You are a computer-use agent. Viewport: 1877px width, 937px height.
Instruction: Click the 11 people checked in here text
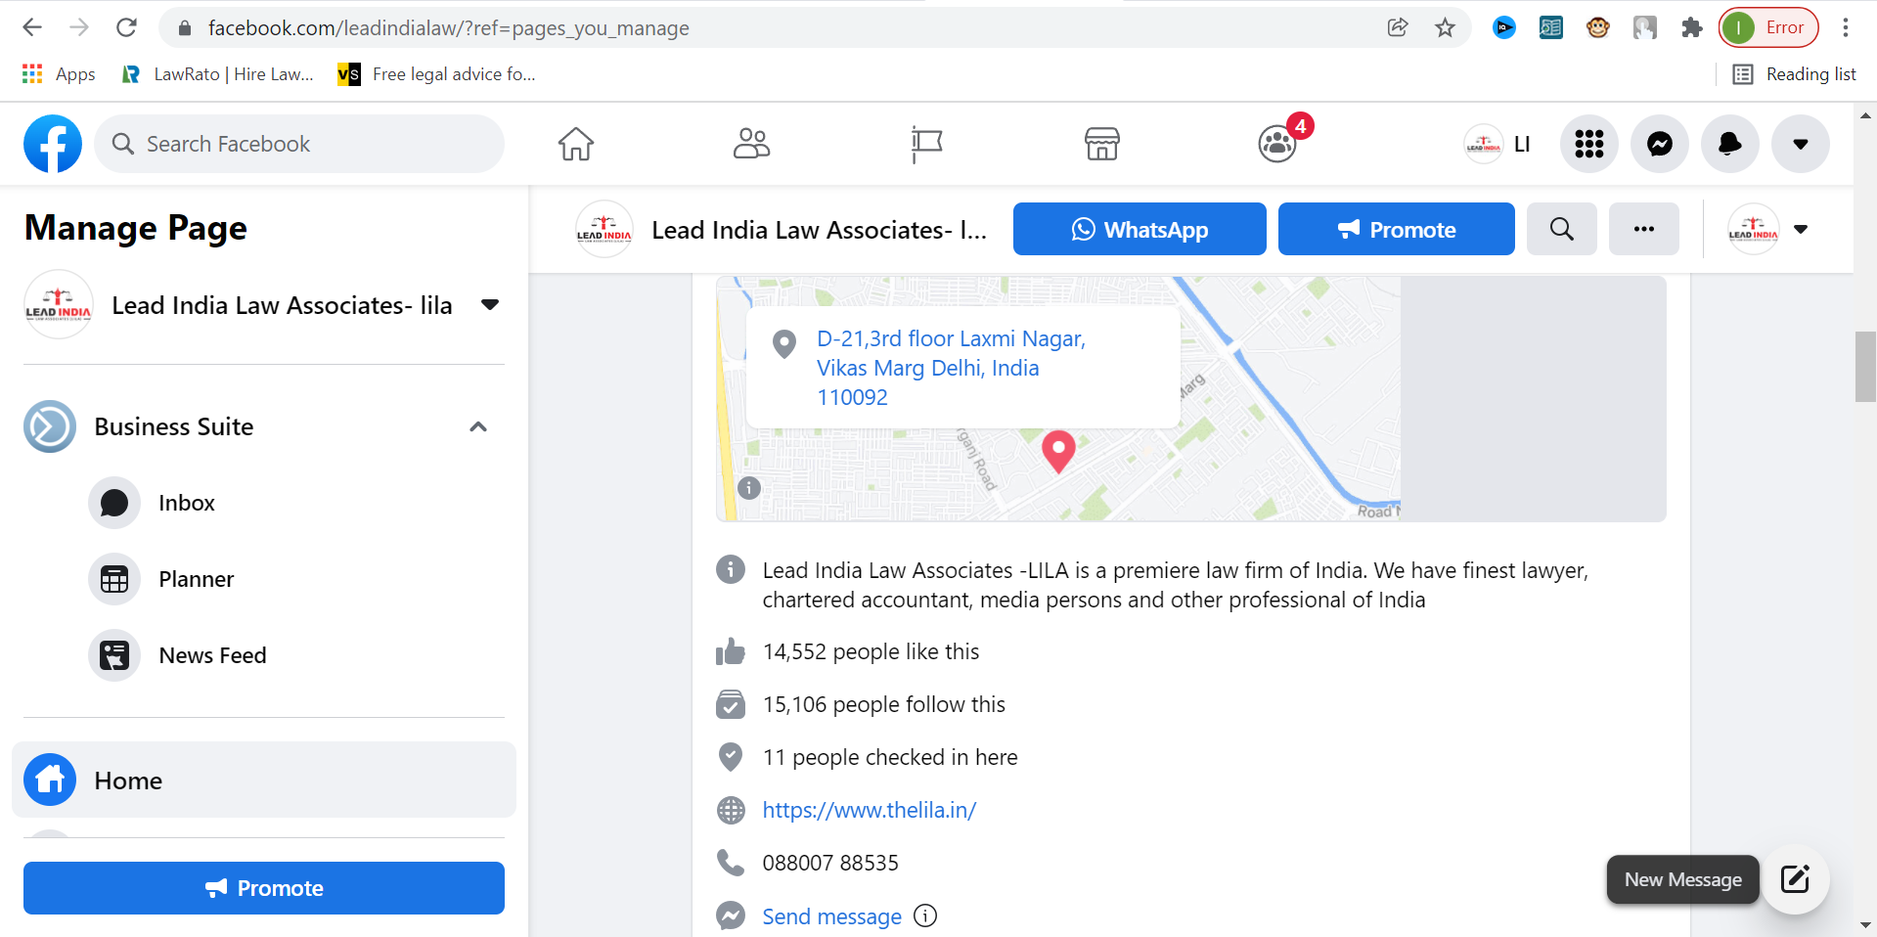890,757
